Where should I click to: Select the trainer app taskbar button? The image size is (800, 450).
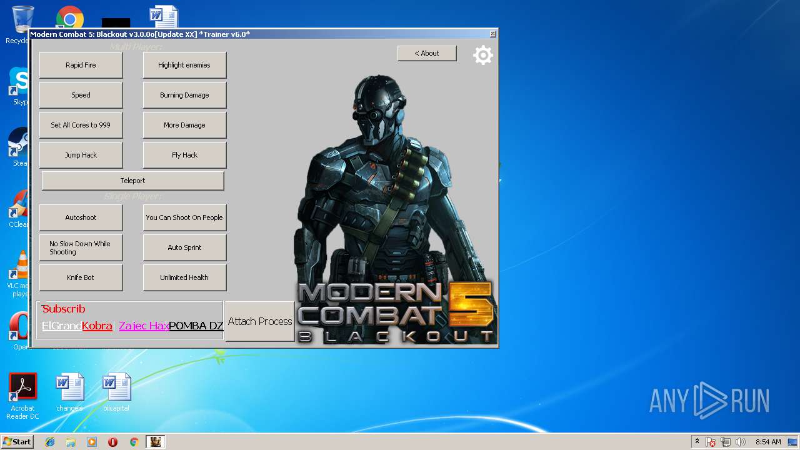(156, 442)
